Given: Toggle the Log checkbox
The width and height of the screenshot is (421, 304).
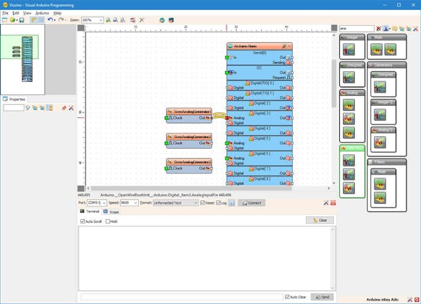Looking at the screenshot, I should pos(219,202).
